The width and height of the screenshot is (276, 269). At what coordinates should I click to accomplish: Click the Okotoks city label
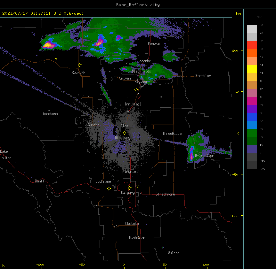132,224
